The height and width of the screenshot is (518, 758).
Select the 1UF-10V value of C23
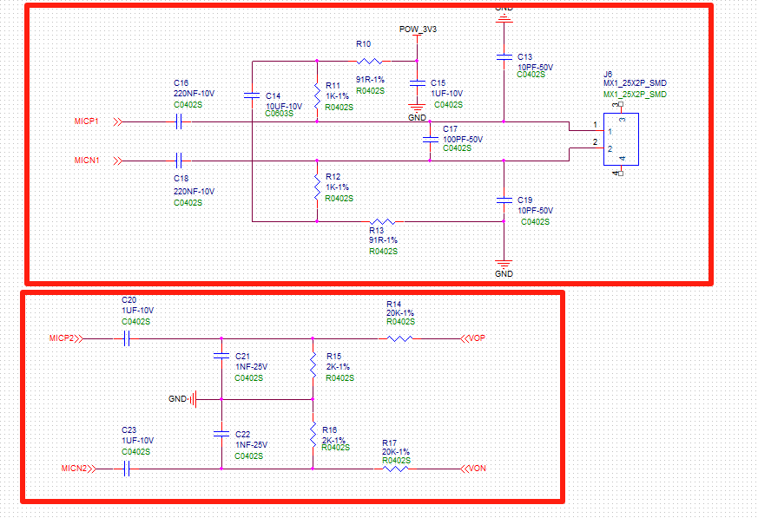tap(138, 441)
